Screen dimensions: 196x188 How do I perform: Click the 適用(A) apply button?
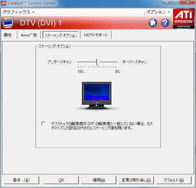tap(99, 180)
